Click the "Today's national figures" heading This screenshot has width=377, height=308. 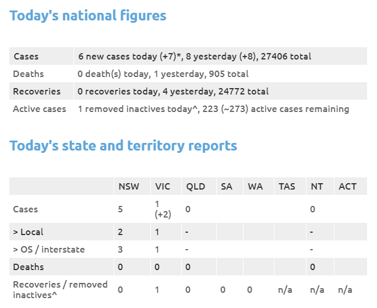pos(88,16)
